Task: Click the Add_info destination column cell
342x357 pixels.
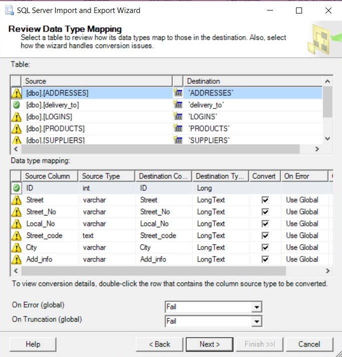Action: coord(163,259)
